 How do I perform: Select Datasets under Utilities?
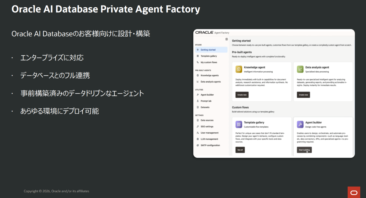point(205,107)
